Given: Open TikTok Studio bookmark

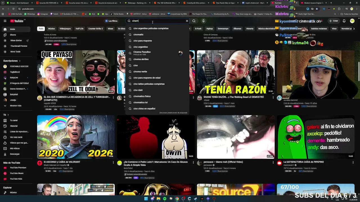Looking at the screenshot, I should pos(117,14).
